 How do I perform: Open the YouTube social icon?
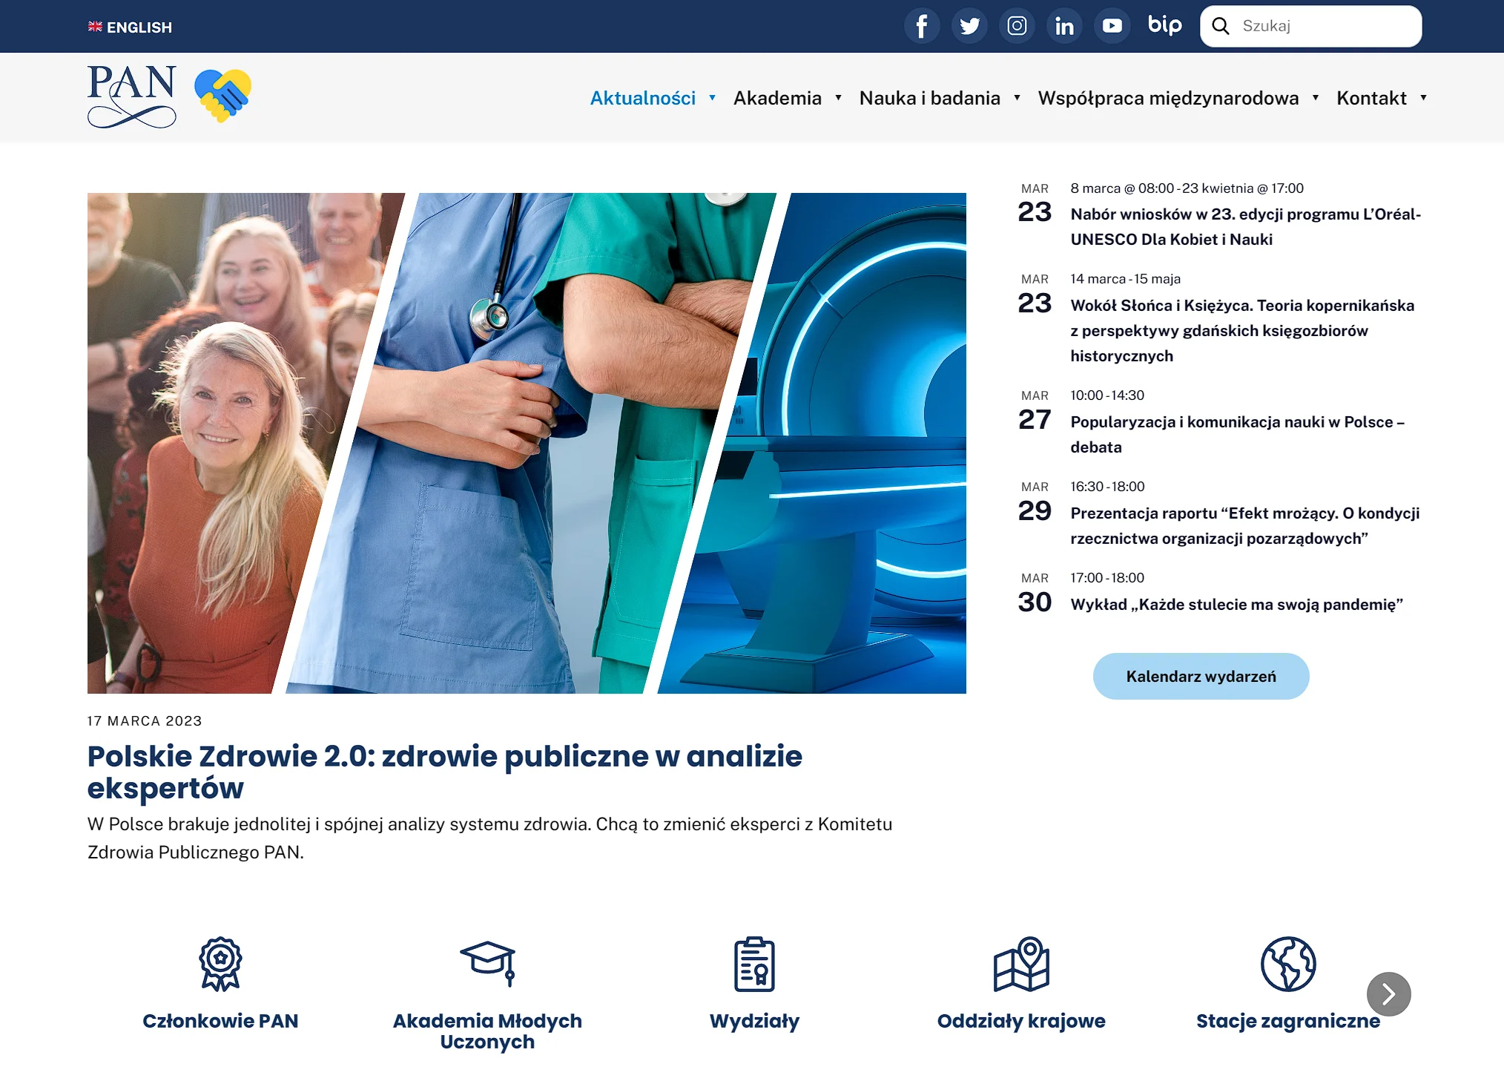click(1112, 27)
